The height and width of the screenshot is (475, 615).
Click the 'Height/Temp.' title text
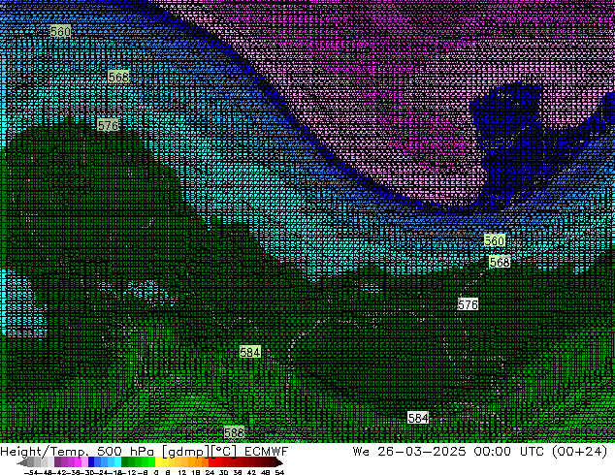(x=45, y=452)
